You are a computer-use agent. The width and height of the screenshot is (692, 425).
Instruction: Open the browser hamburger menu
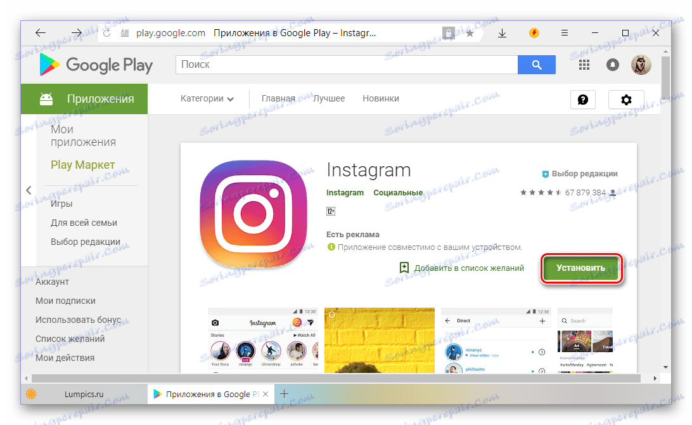(564, 32)
